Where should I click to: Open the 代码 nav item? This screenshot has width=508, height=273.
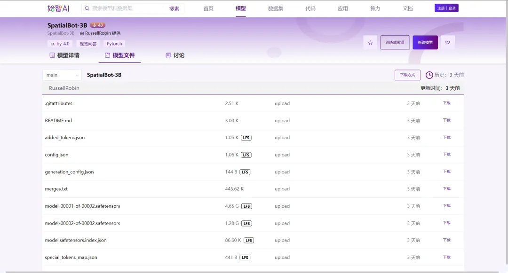(310, 8)
